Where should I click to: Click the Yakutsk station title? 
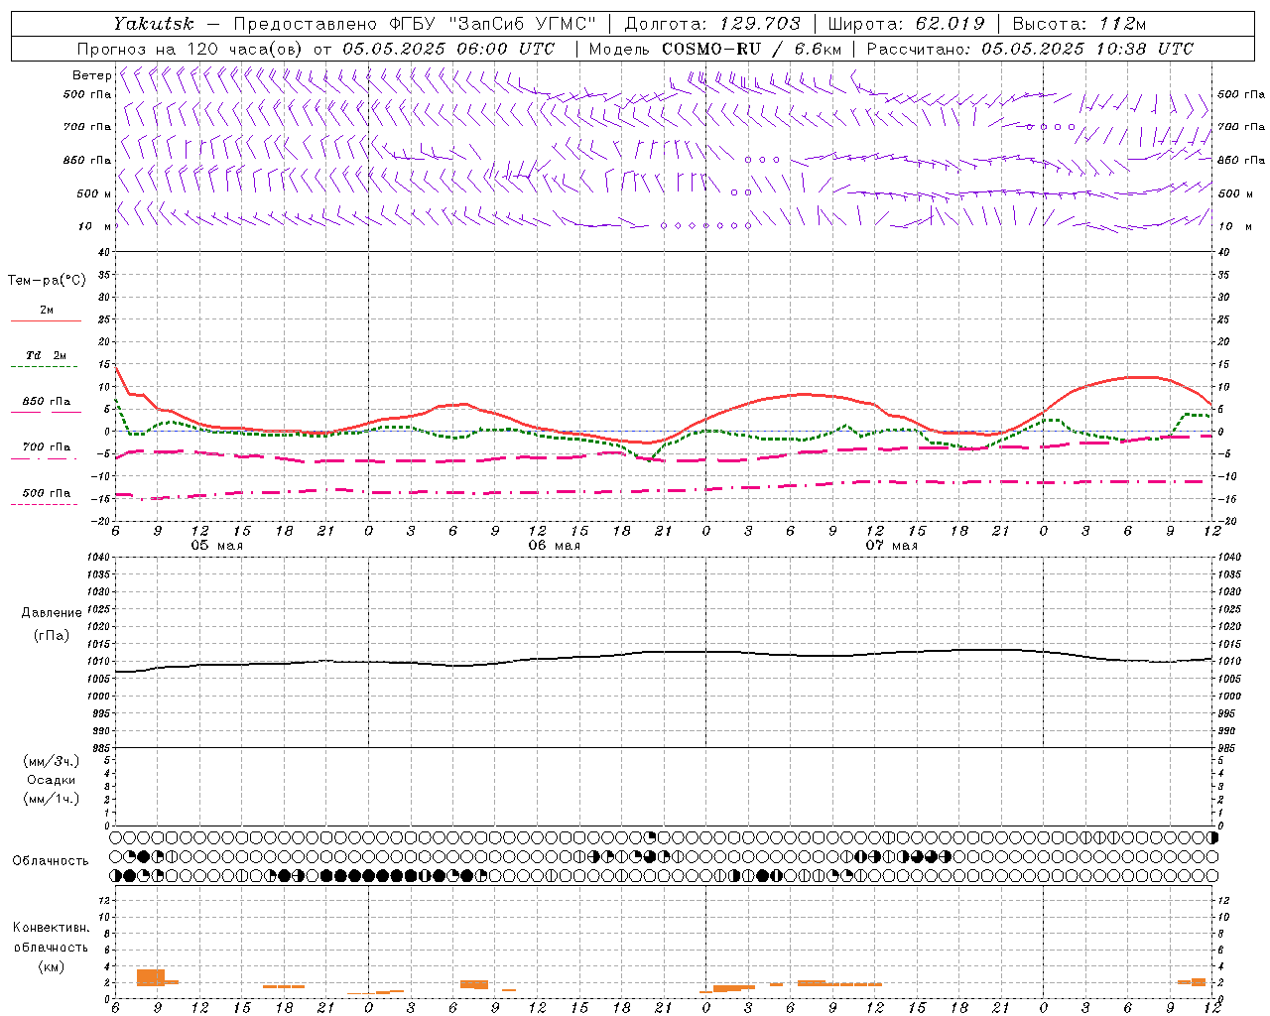point(154,24)
